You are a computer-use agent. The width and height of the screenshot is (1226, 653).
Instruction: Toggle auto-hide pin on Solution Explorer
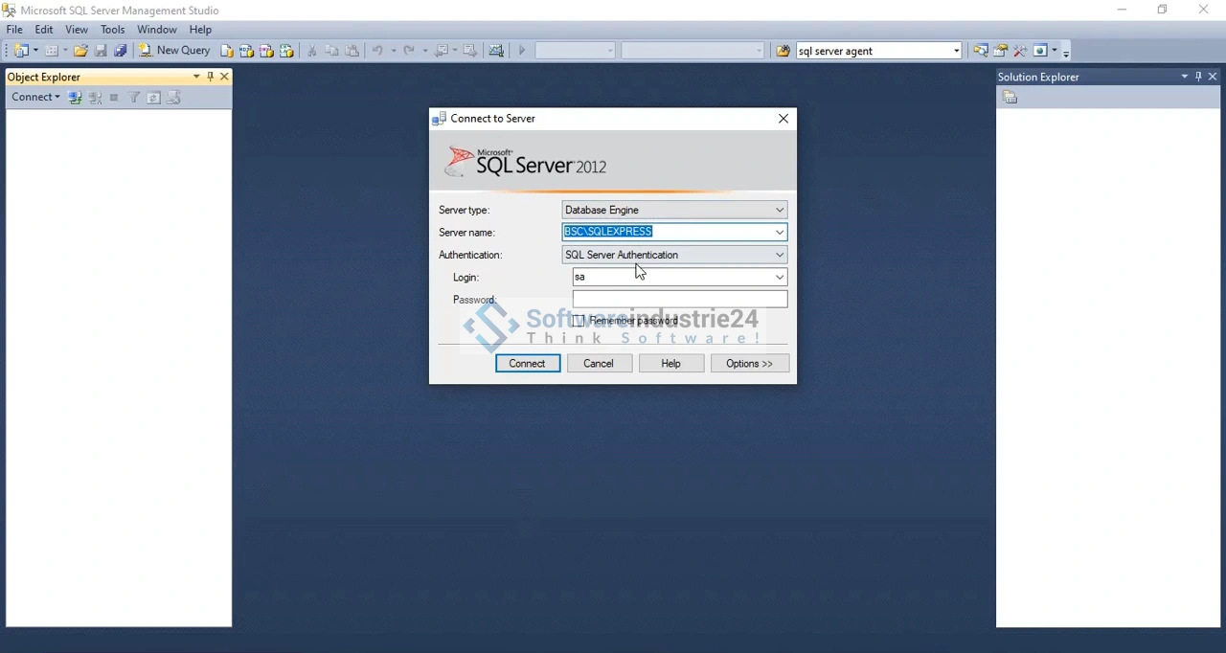[1198, 77]
